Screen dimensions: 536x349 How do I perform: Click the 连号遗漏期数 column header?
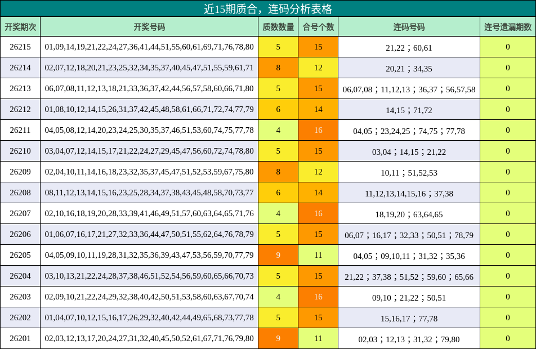pyautogui.click(x=508, y=26)
